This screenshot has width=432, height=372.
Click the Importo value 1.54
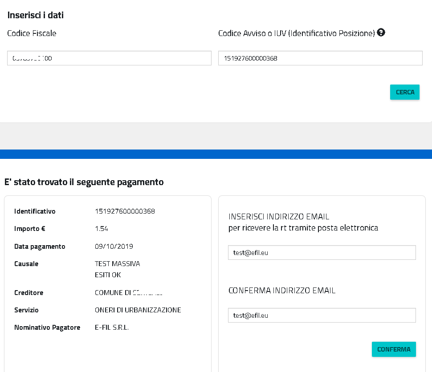click(x=102, y=229)
